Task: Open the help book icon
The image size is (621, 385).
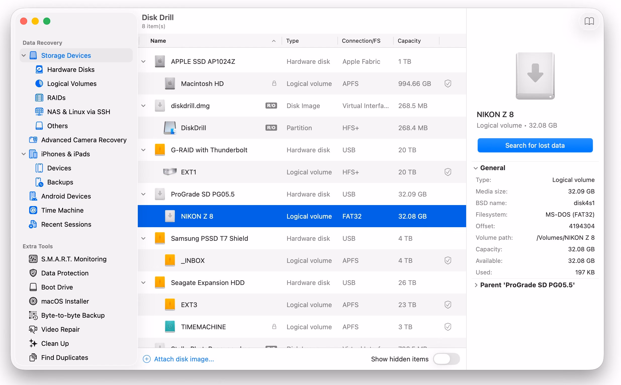Action: 589,21
